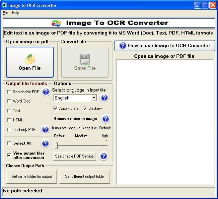Uncheck View output files after conversion
Viewport: 218px width, 199px height.
pos(9,155)
